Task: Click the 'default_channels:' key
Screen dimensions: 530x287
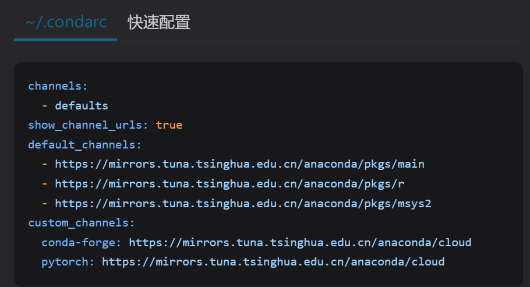Action: coord(85,144)
